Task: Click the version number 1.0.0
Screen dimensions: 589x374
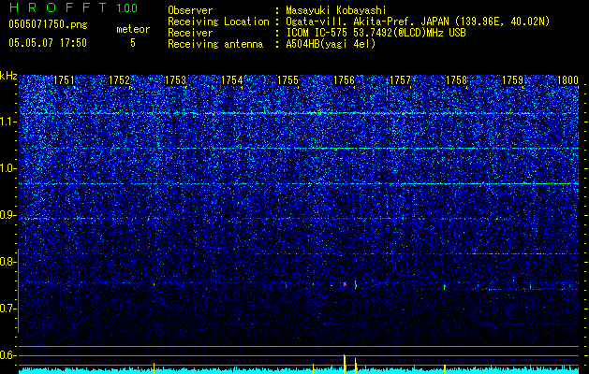Action: coord(127,7)
